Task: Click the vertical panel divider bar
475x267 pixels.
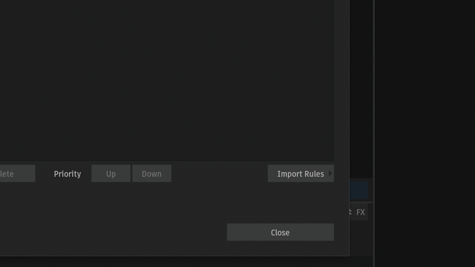Action: pos(374,133)
